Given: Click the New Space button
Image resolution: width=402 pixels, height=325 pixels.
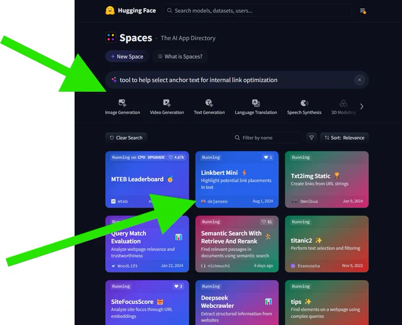Looking at the screenshot, I should tap(127, 56).
